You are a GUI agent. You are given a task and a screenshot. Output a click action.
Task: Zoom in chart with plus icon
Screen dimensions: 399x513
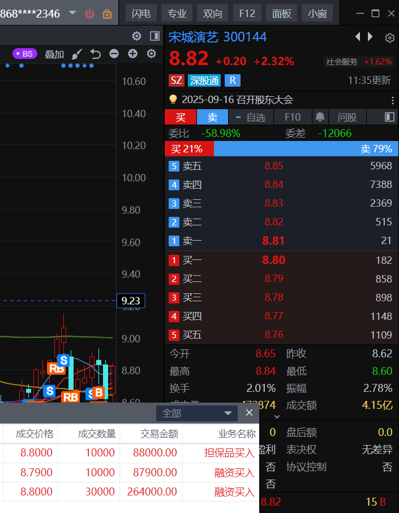(x=132, y=53)
